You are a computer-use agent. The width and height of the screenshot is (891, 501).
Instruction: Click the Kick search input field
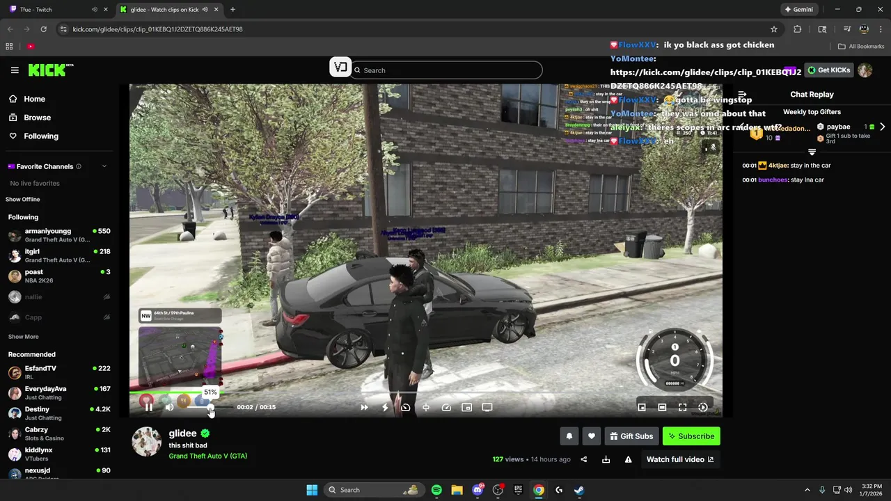[447, 70]
